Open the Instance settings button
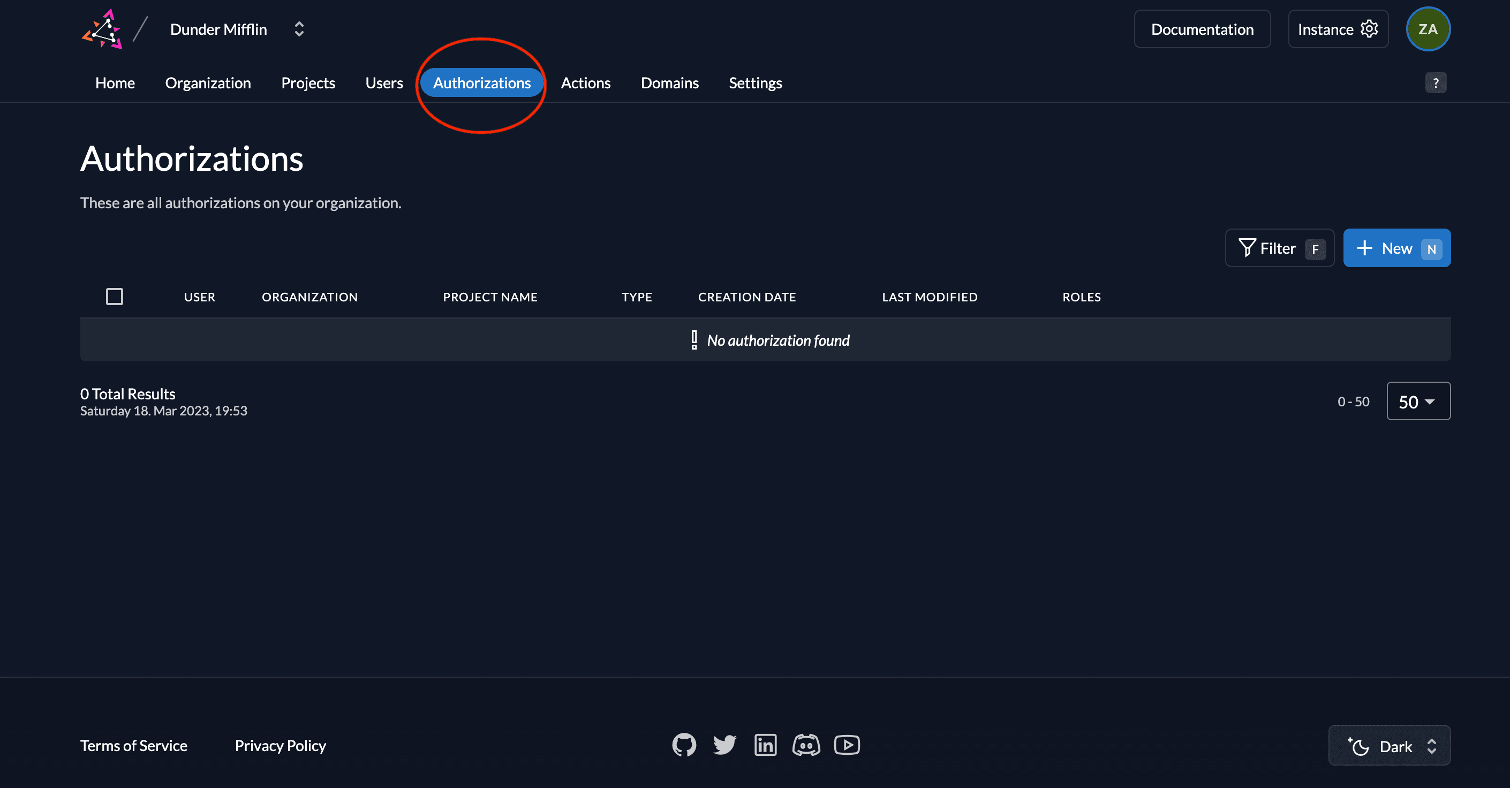 point(1338,29)
